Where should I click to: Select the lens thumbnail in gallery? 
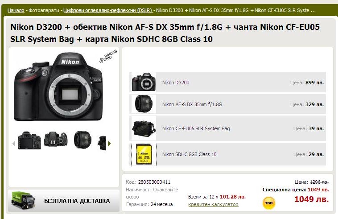point(82,140)
